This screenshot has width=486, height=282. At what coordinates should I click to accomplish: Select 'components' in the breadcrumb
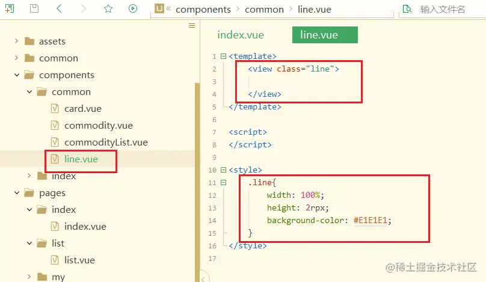point(203,10)
